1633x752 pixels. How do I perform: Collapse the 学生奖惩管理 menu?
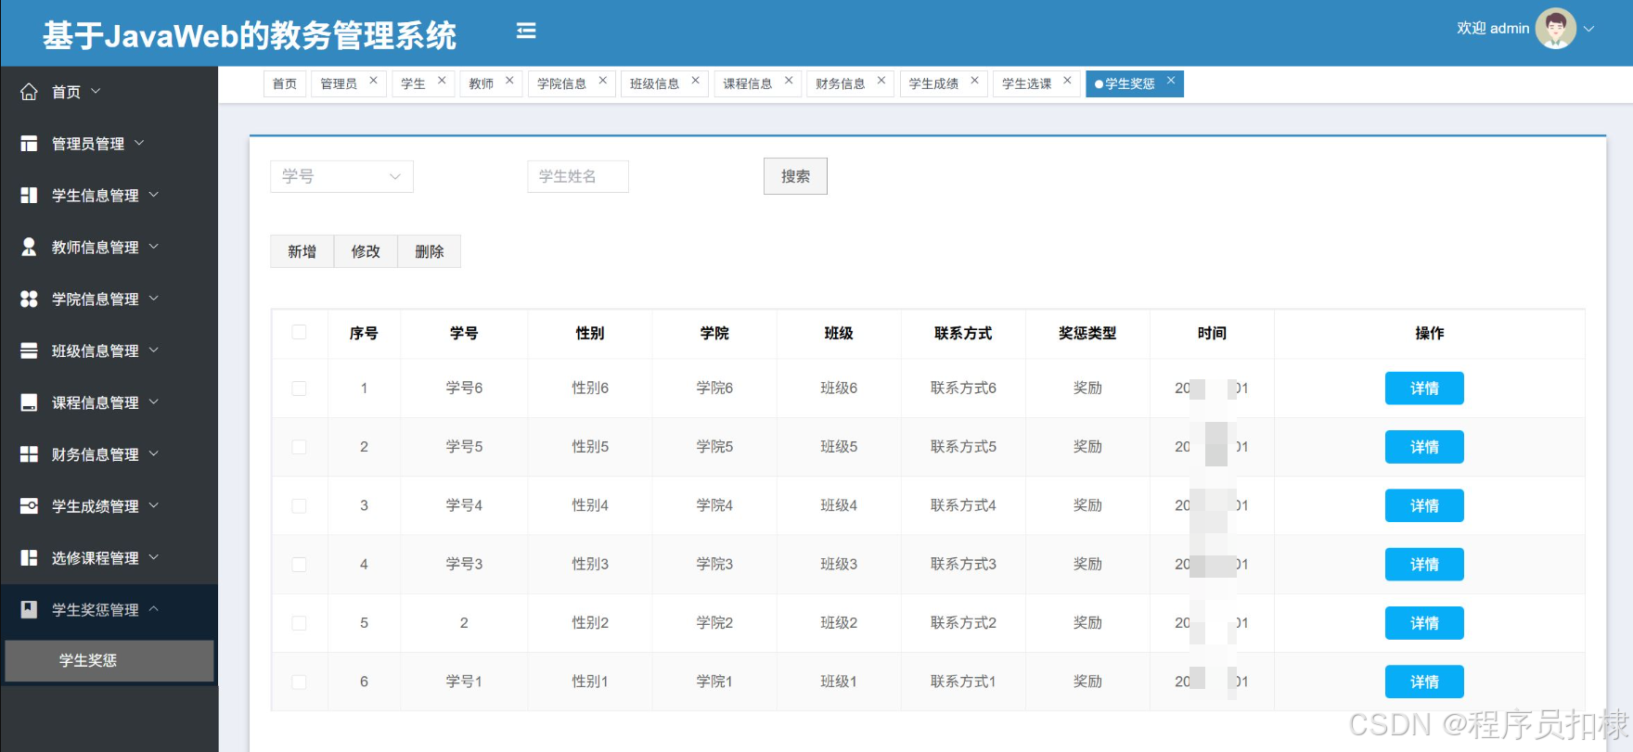154,609
